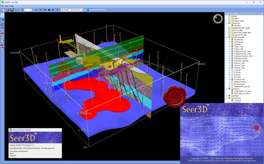Screen dimensions: 264x164
Task: Click the fifth red cube view icon
Action: click(x=2, y=44)
